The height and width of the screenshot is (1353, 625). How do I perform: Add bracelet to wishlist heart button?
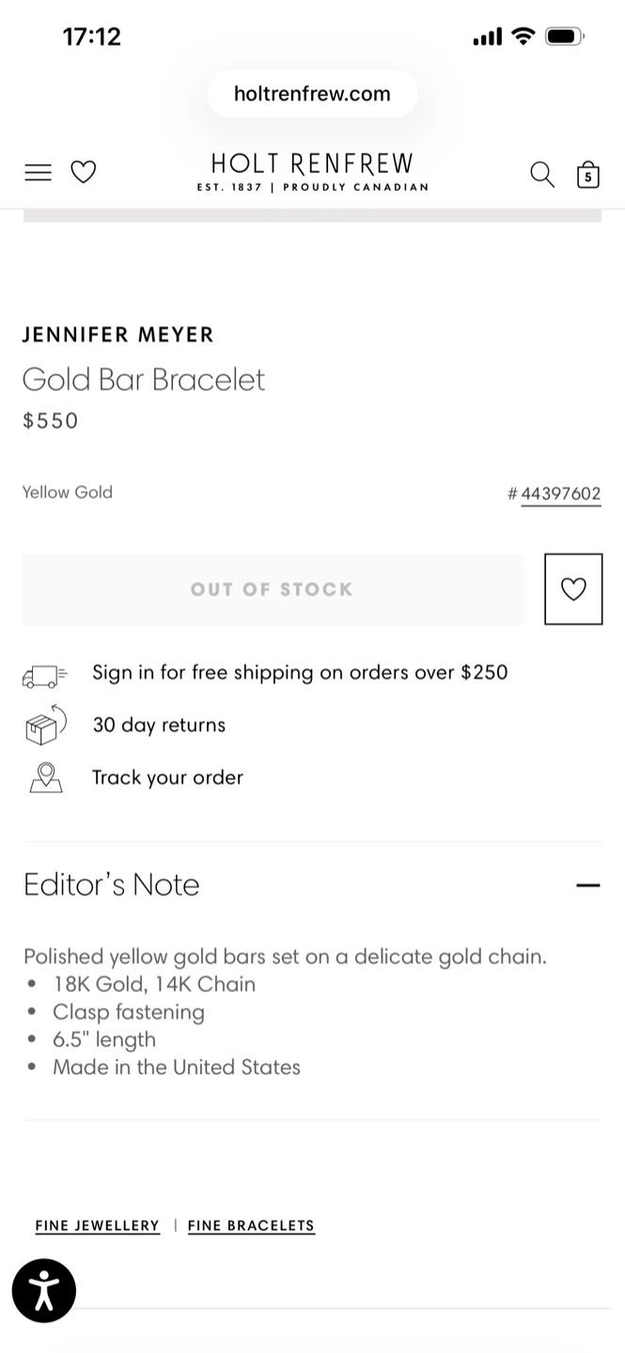click(572, 589)
